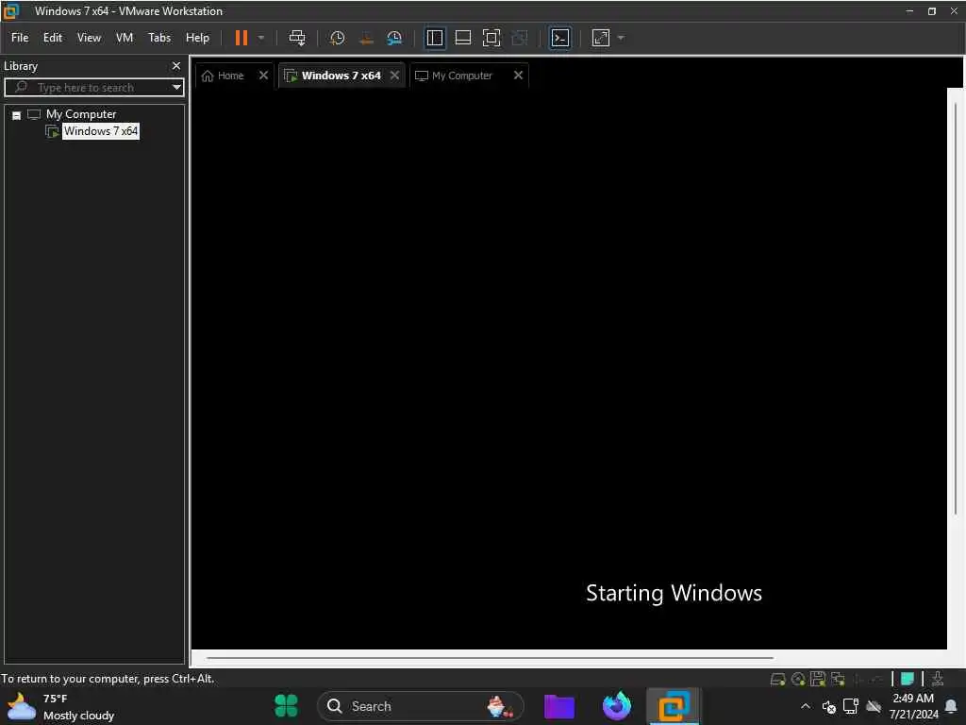Click the VMware Workstation app logo icon
966x725 pixels.
pos(11,10)
